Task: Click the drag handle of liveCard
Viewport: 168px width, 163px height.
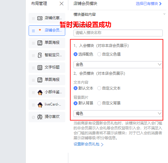Action: click(33, 105)
